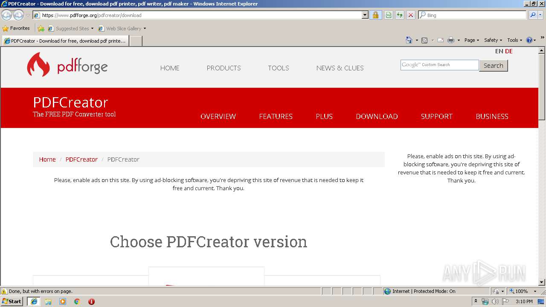Expand the command bar overflow chevron
This screenshot has height=307, width=546.
(543, 38)
